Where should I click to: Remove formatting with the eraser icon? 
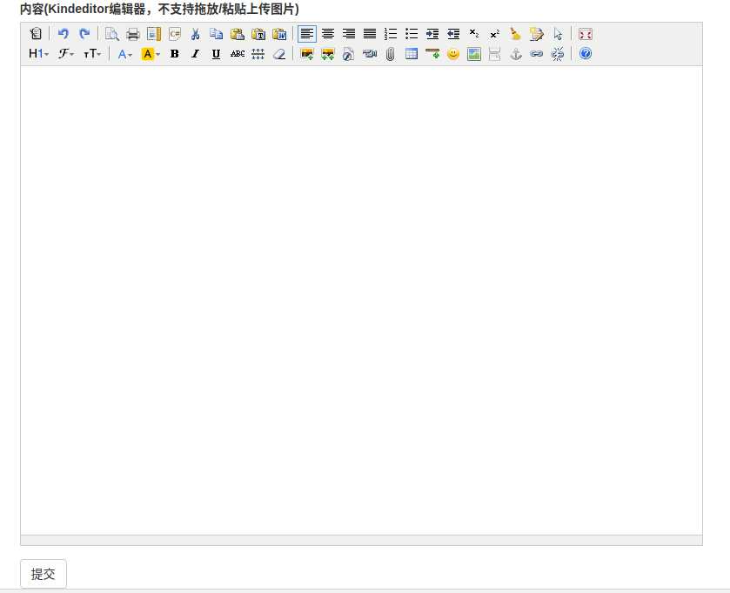279,54
